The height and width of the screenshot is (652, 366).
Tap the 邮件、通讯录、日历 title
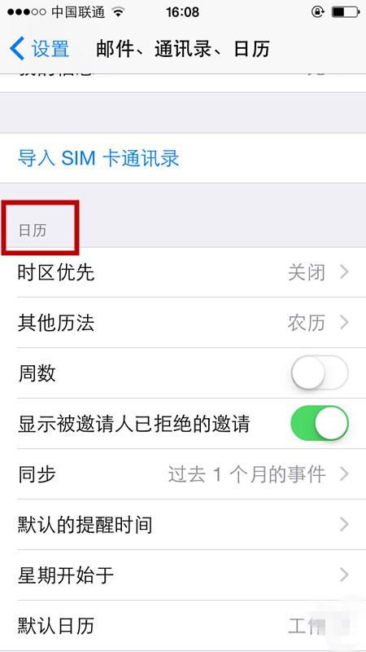[183, 49]
